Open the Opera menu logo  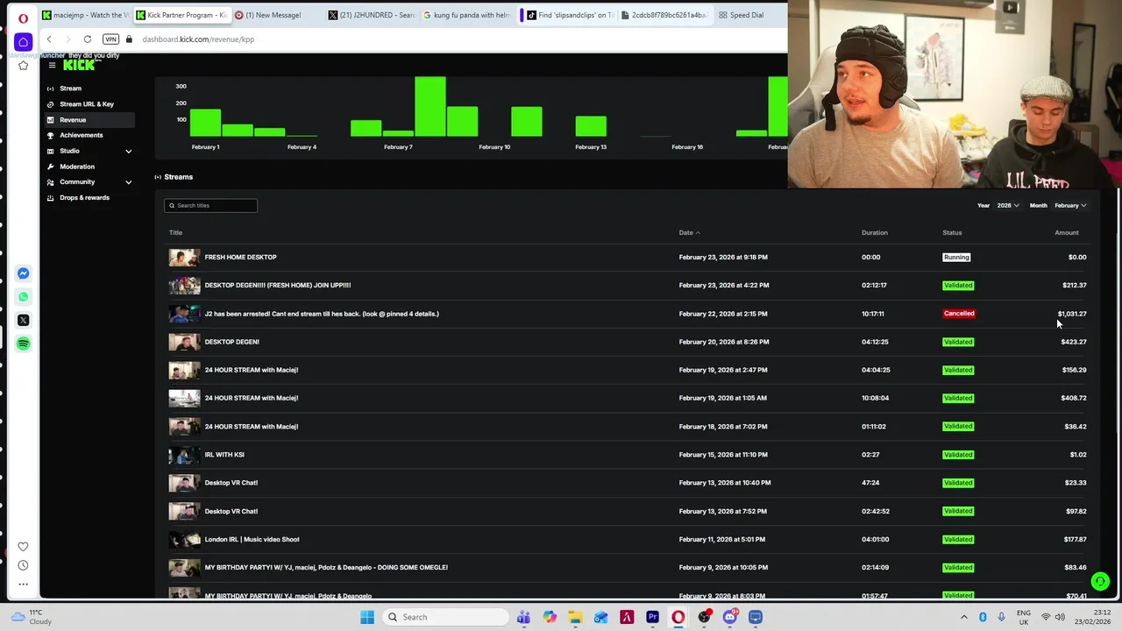coord(23,18)
